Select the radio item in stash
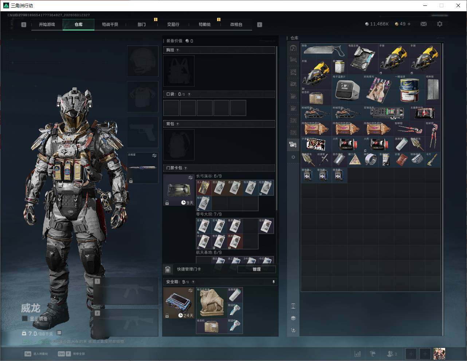The image size is (467, 361). 317,98
